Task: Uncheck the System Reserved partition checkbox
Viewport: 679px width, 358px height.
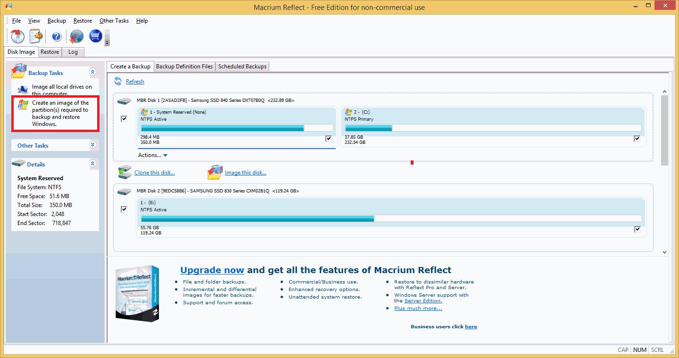Action: [x=329, y=139]
